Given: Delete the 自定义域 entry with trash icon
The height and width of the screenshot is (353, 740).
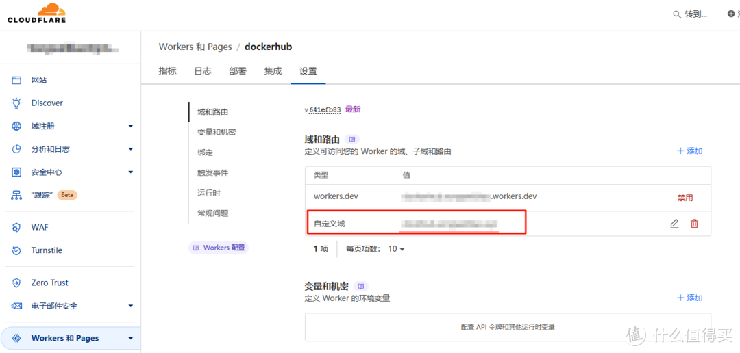Looking at the screenshot, I should 694,224.
